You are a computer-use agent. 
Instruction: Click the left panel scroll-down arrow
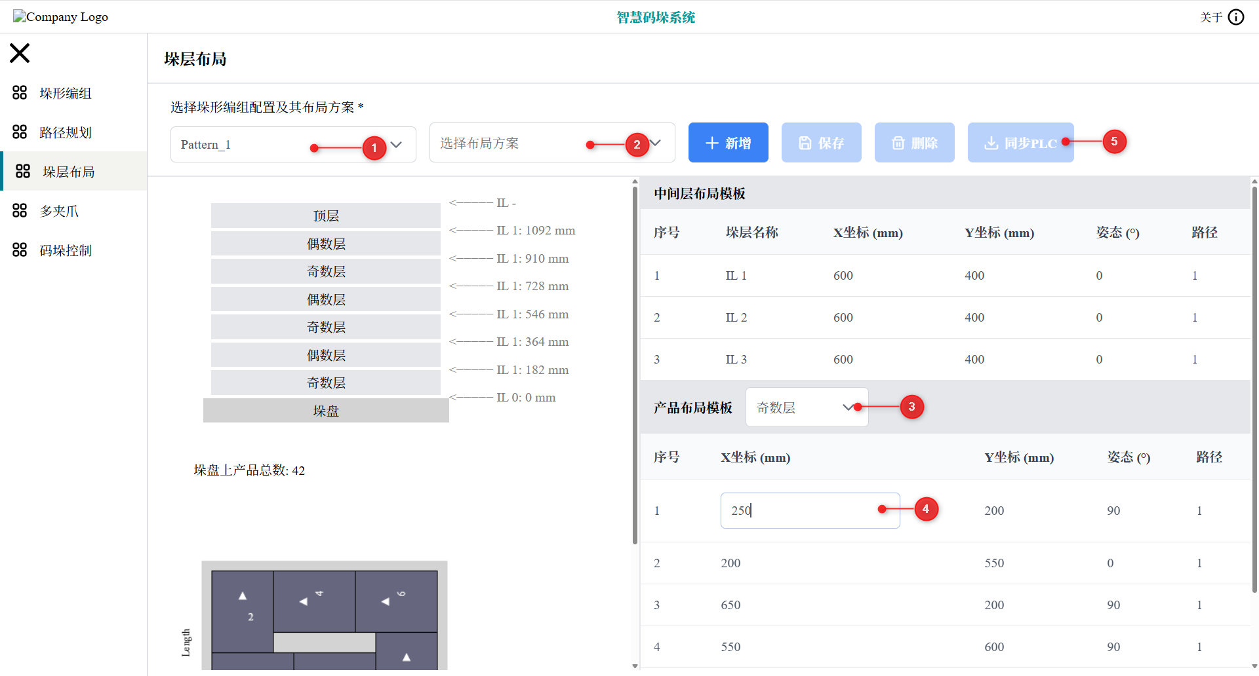tap(635, 666)
